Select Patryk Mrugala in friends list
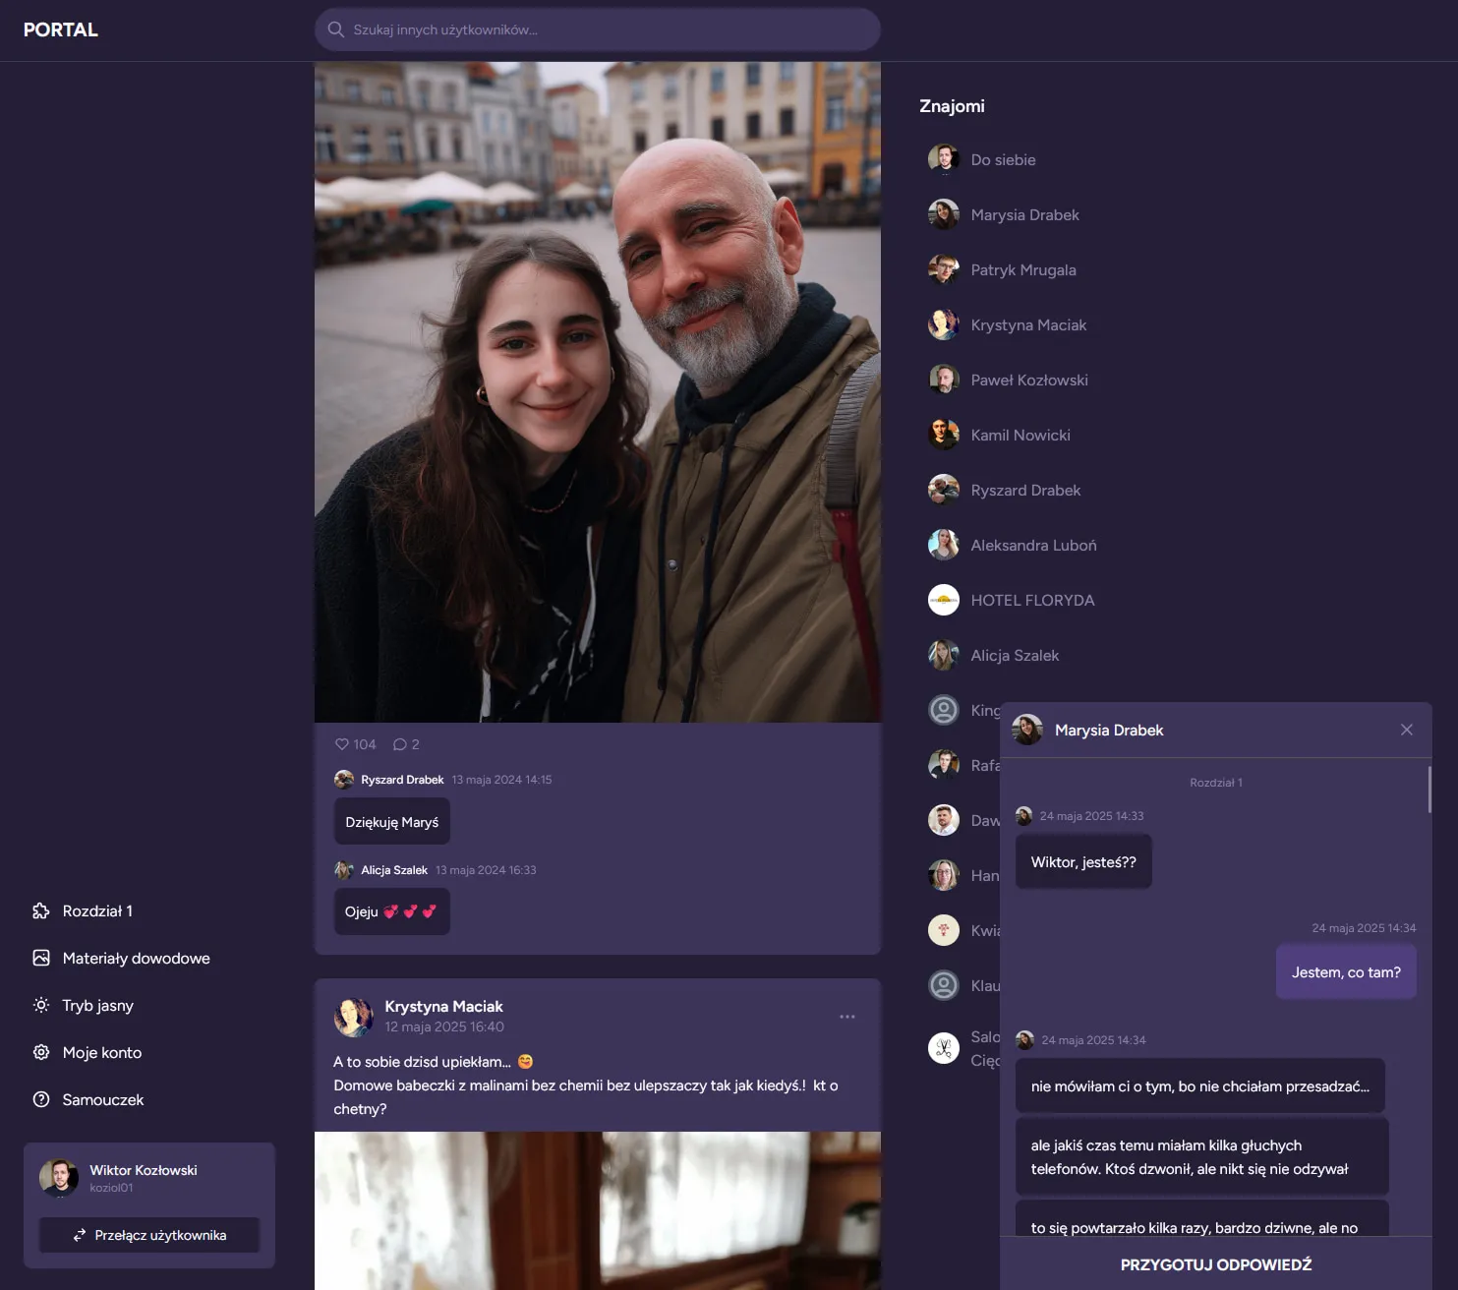This screenshot has height=1290, width=1458. [1022, 269]
